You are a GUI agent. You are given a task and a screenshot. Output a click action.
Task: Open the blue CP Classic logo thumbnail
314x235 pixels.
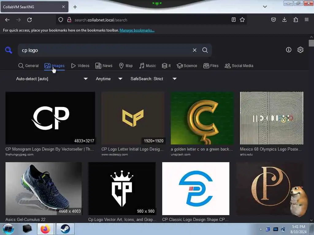(196, 188)
